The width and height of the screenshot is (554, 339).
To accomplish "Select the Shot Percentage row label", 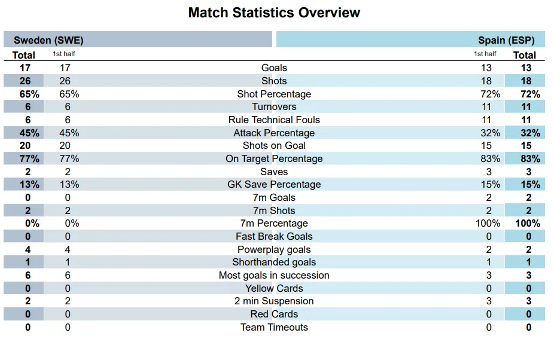I will [274, 94].
